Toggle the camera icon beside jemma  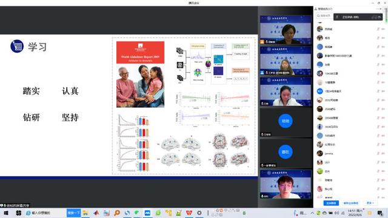[x=383, y=153]
